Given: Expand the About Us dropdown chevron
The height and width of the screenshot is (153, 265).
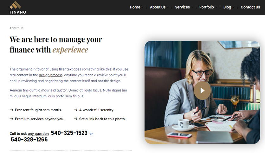Looking at the screenshot, I should coord(168,7).
